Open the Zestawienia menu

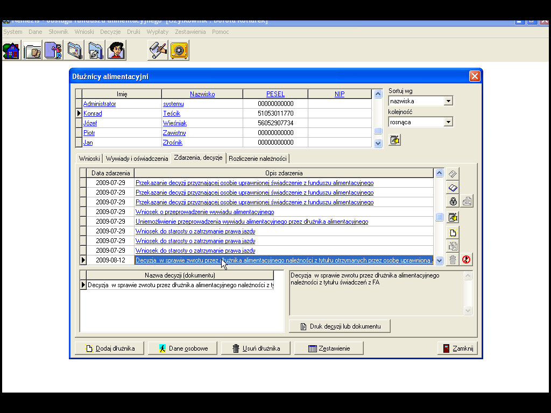pyautogui.click(x=190, y=32)
